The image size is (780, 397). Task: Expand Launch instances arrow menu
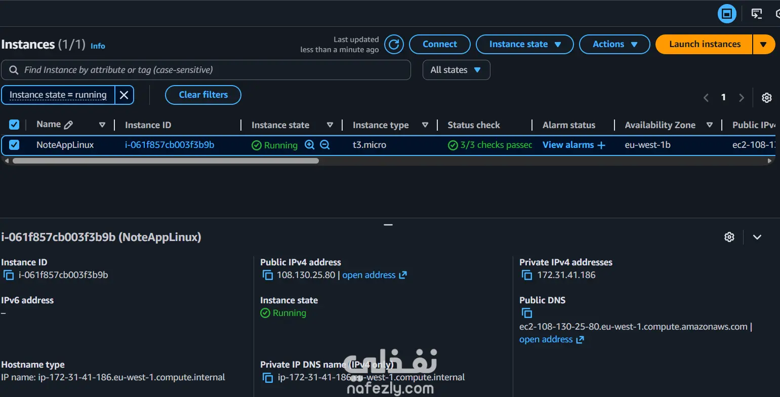click(764, 44)
